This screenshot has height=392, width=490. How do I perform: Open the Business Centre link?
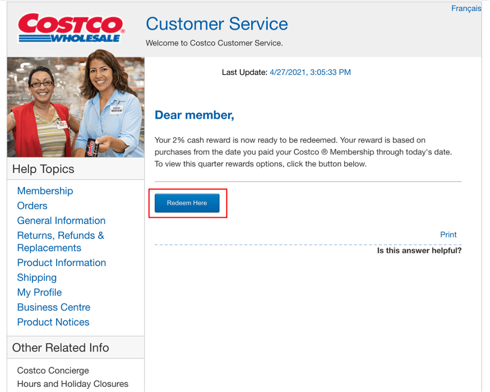pyautogui.click(x=53, y=307)
